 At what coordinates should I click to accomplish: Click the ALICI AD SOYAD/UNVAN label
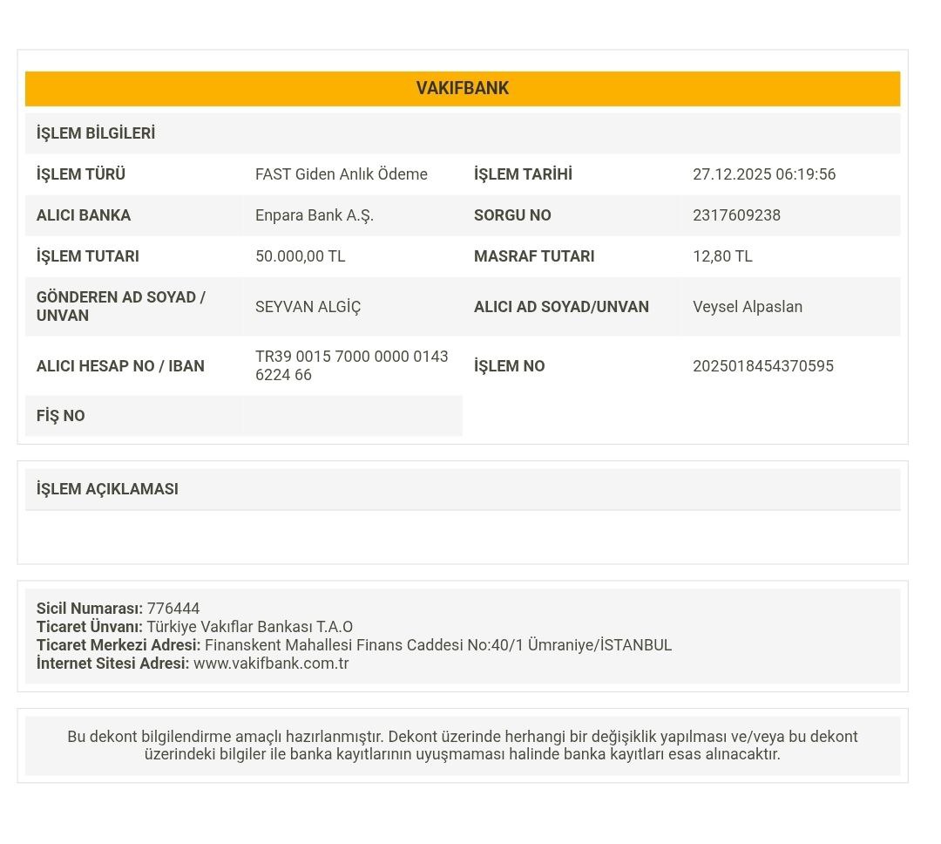561,307
